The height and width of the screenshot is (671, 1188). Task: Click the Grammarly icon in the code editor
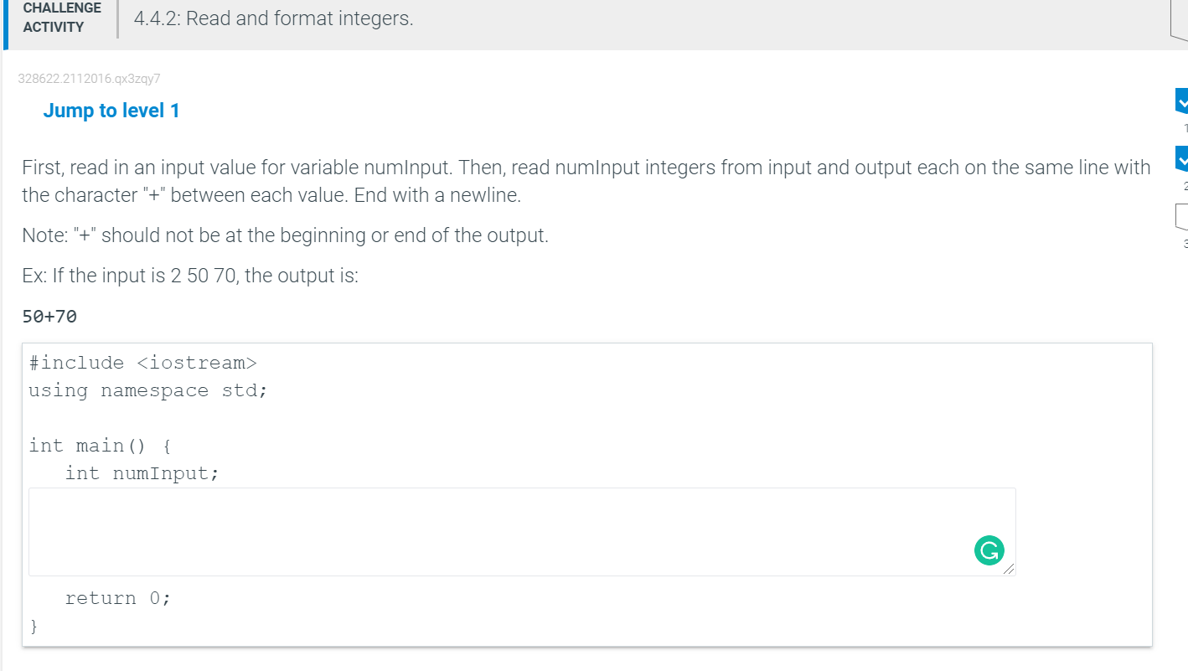(989, 550)
